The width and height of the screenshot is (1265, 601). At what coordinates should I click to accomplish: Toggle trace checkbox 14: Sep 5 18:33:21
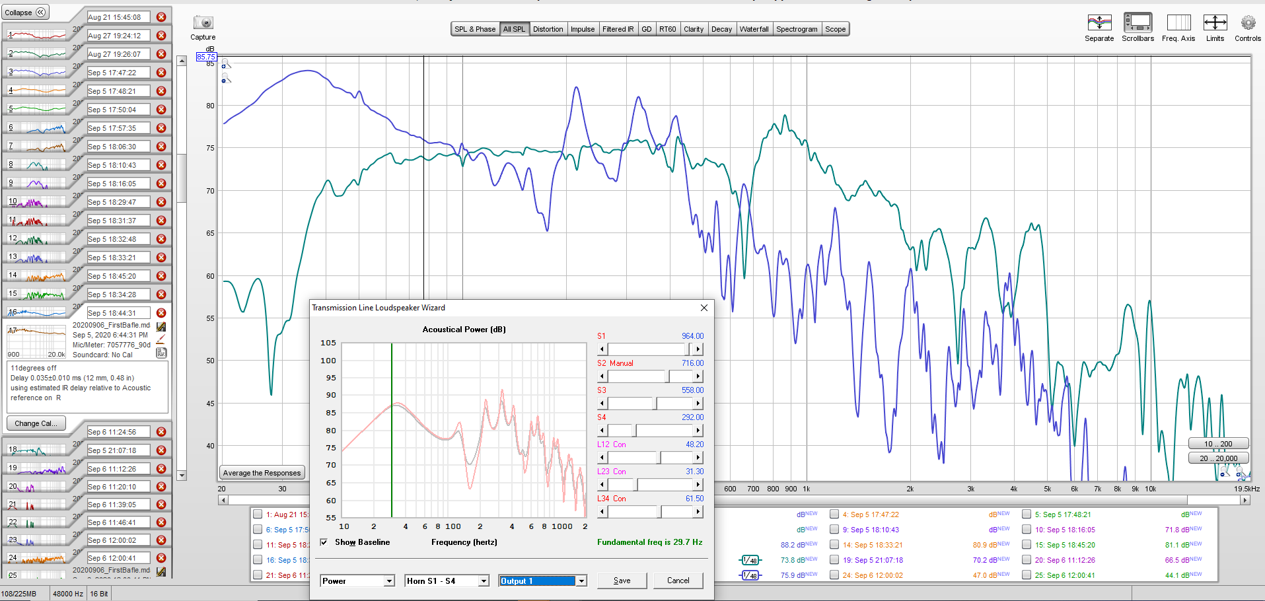click(834, 545)
